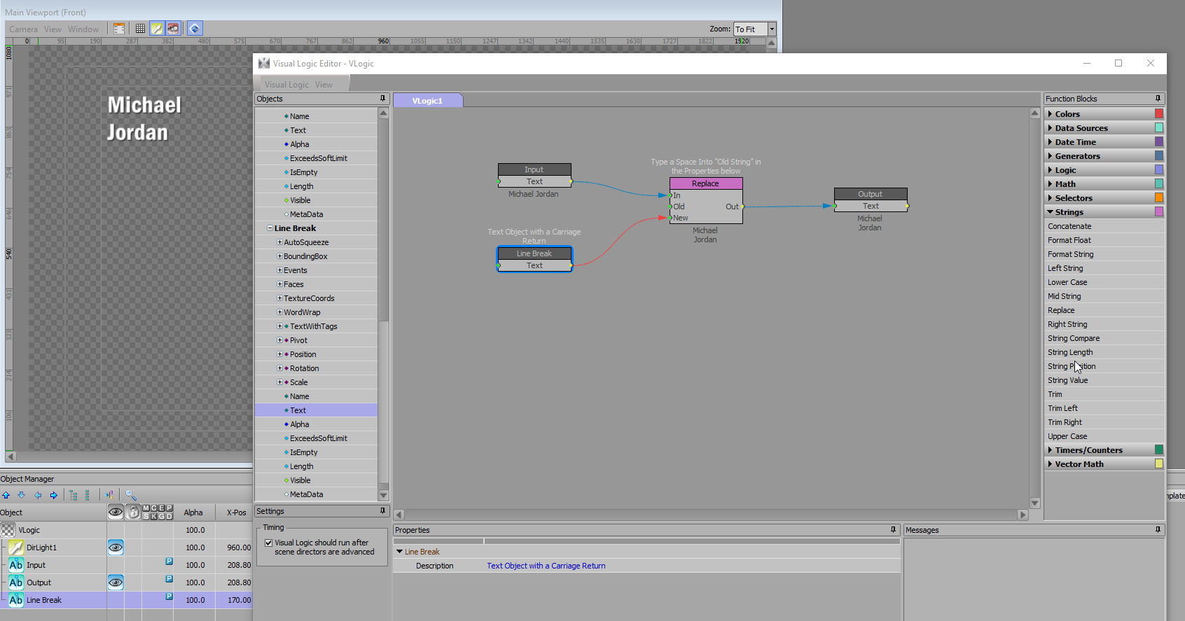Image resolution: width=1185 pixels, height=621 pixels.
Task: Click the orange Selectors category swatch
Action: [1158, 197]
